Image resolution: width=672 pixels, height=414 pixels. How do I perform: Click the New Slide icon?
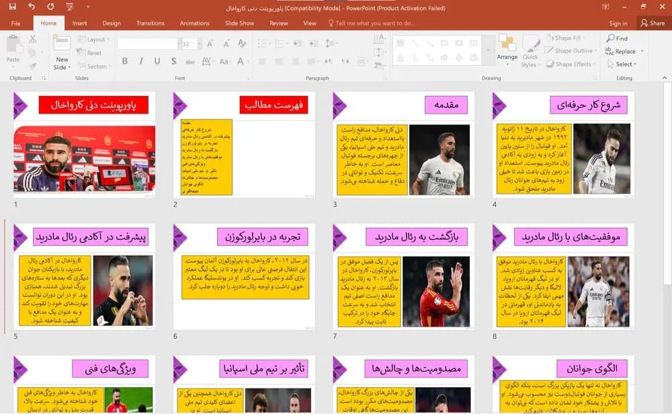pyautogui.click(x=62, y=44)
